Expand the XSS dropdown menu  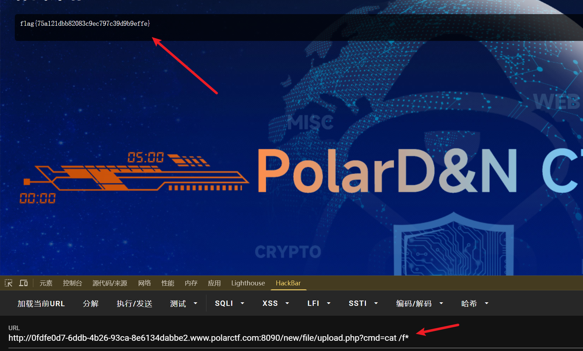point(276,303)
